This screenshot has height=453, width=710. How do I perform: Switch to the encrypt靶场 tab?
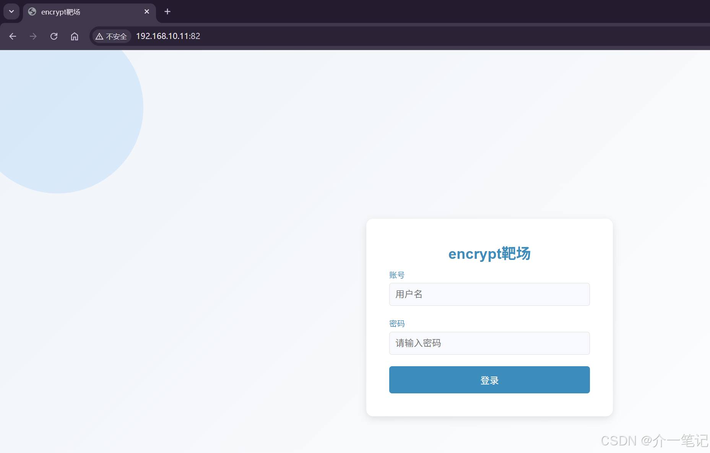point(76,11)
